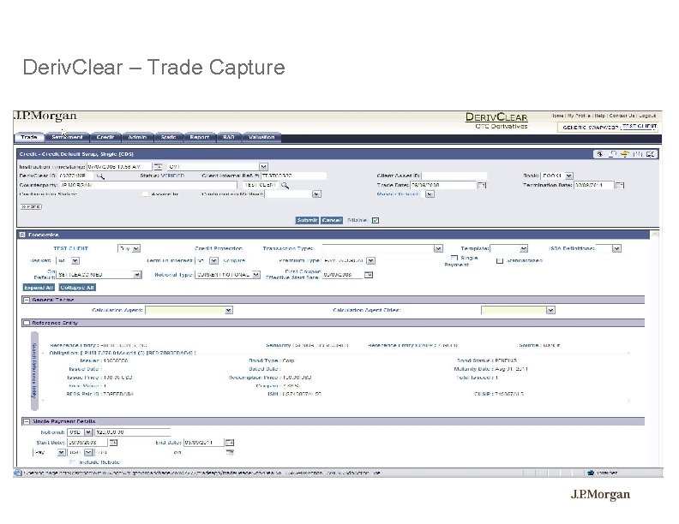
Task: Click the Cancel button
Action: [332, 221]
